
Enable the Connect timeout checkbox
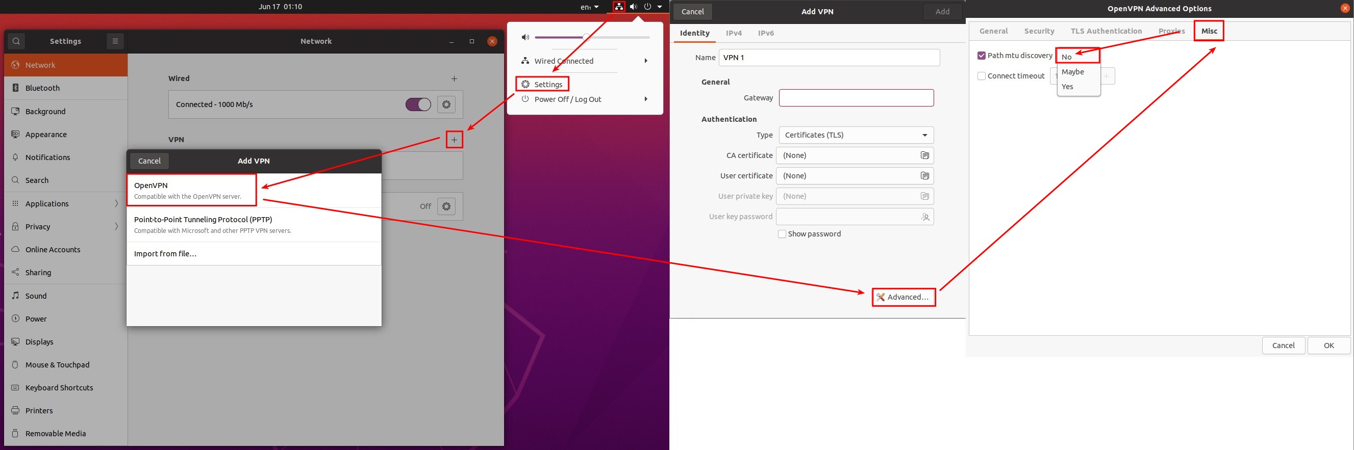coord(982,76)
